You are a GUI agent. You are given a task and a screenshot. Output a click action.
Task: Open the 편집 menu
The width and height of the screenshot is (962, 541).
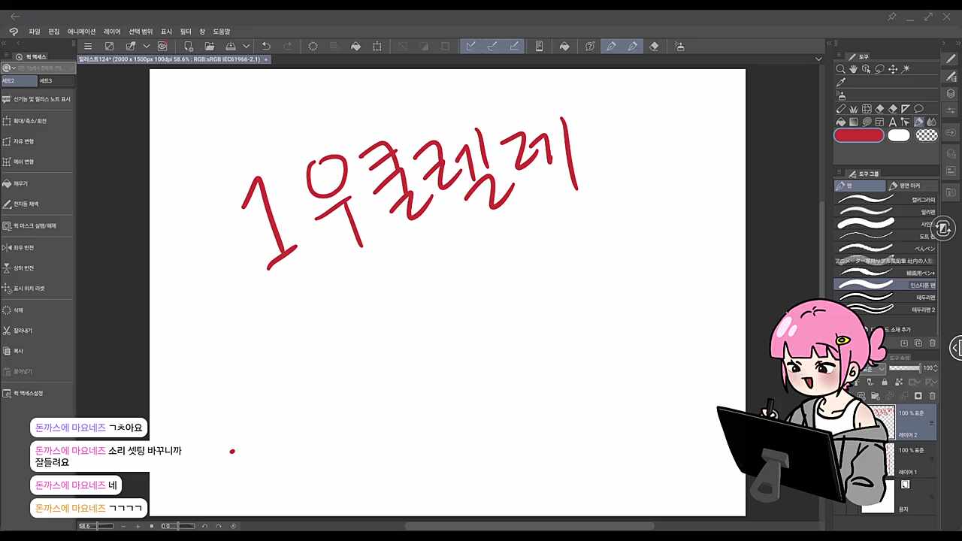tap(54, 32)
